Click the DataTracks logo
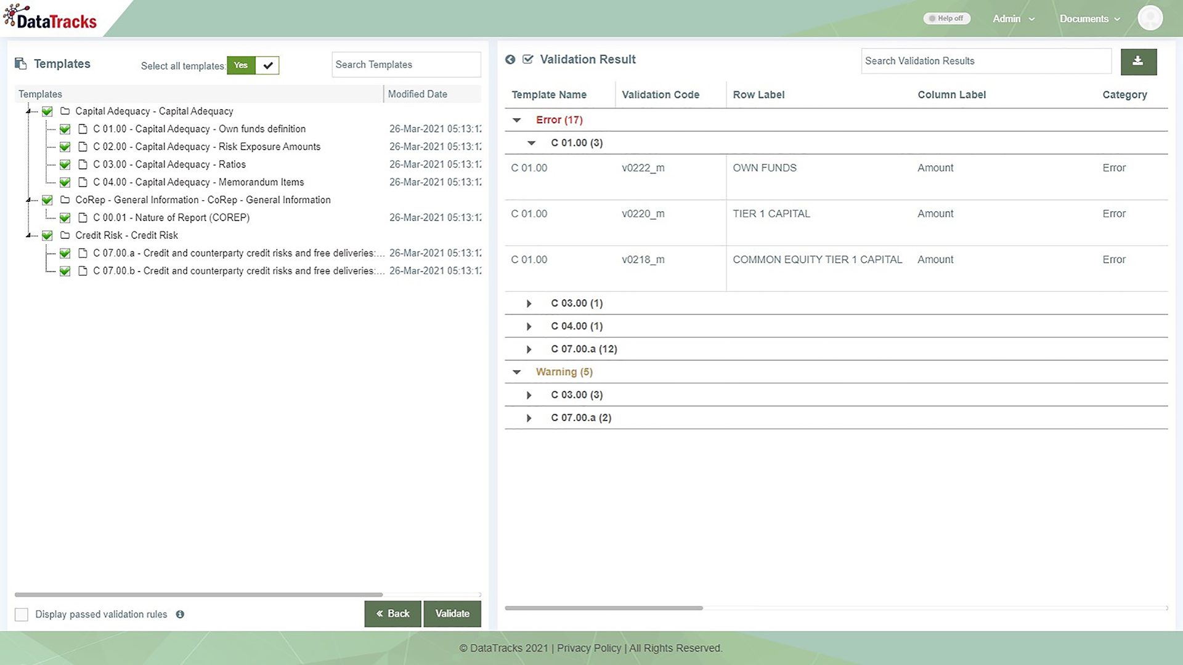The image size is (1183, 665). pyautogui.click(x=51, y=17)
